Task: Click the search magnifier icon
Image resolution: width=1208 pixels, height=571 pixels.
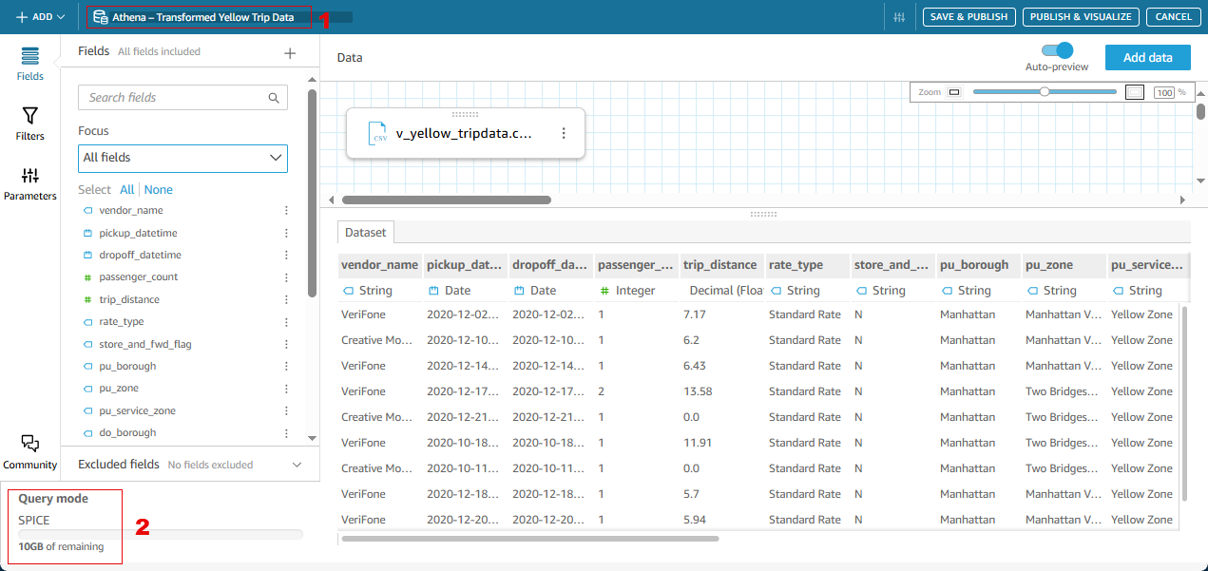Action: pos(274,97)
